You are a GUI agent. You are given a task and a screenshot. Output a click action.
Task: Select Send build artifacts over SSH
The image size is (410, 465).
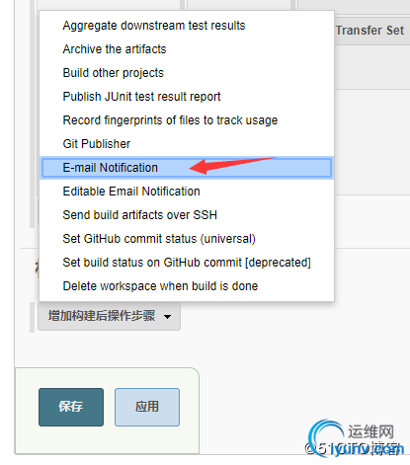tap(187, 215)
